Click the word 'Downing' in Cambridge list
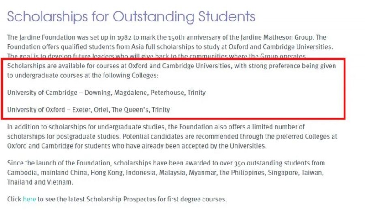The height and width of the screenshot is (216, 365). coord(98,93)
